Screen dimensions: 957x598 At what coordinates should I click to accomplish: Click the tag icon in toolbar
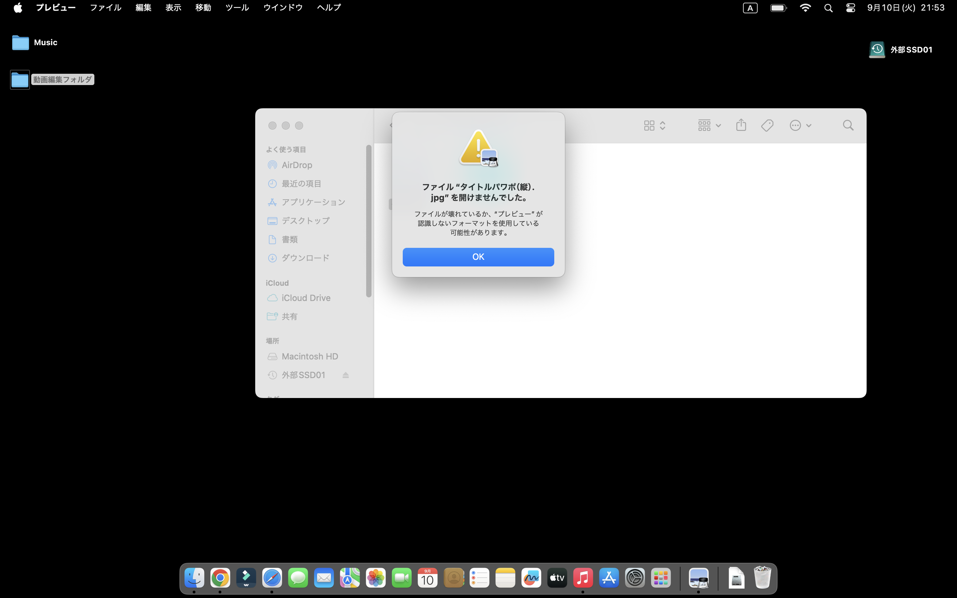767,125
